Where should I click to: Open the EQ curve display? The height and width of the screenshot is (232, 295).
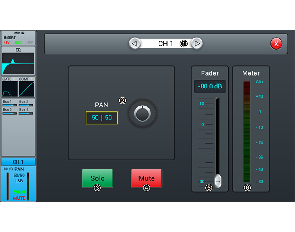click(18, 63)
